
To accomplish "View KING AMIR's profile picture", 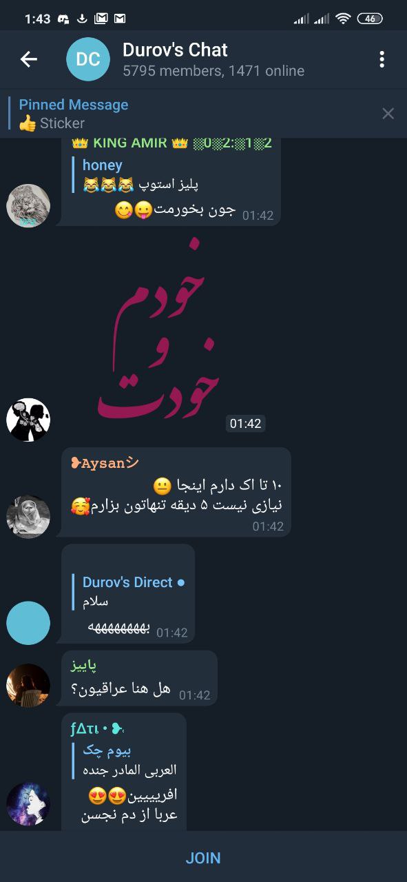I will click(x=28, y=205).
